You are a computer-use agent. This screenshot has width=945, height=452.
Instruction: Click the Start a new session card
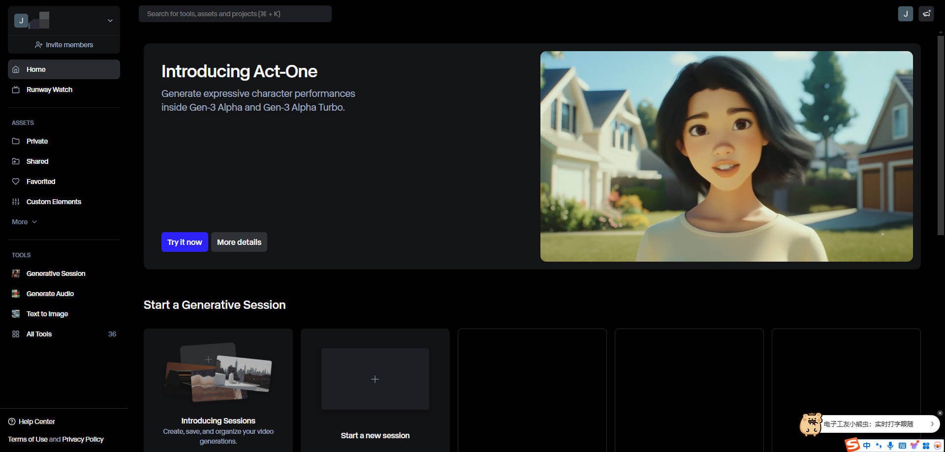(375, 390)
